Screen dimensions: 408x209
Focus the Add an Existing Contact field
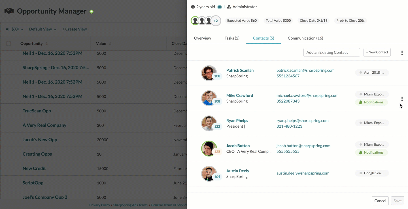(x=332, y=52)
